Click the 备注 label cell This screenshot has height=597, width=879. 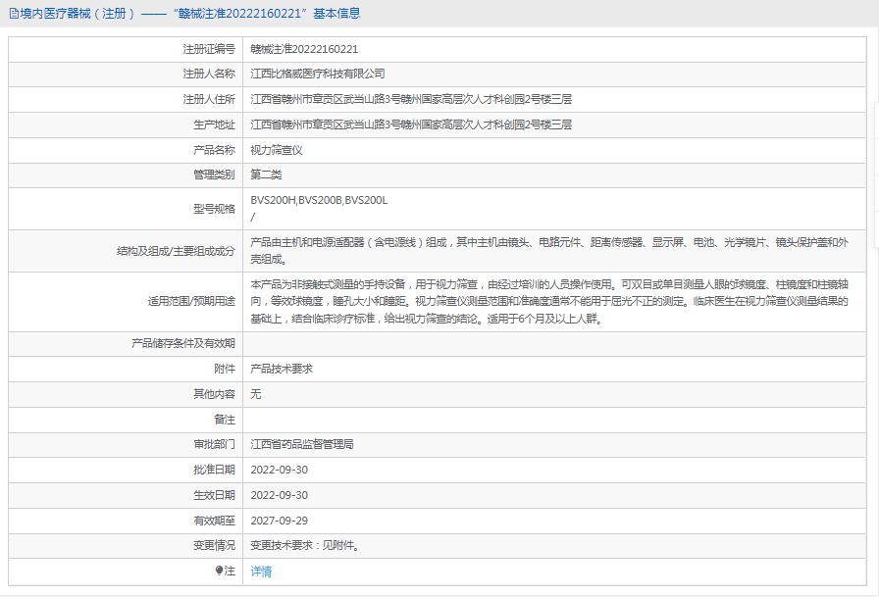tap(126, 420)
